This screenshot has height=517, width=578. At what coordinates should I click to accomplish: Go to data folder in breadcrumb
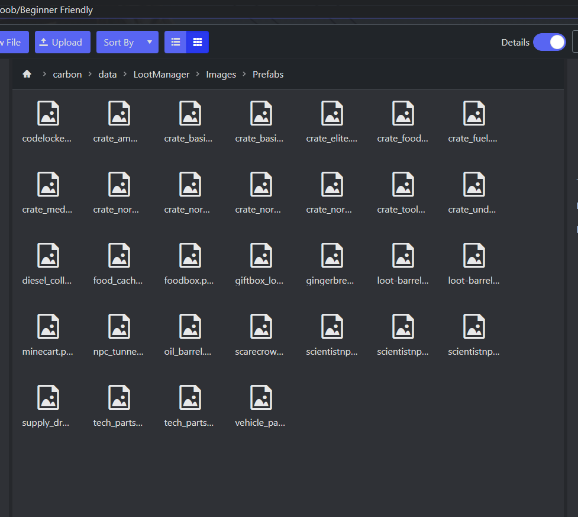coord(108,74)
